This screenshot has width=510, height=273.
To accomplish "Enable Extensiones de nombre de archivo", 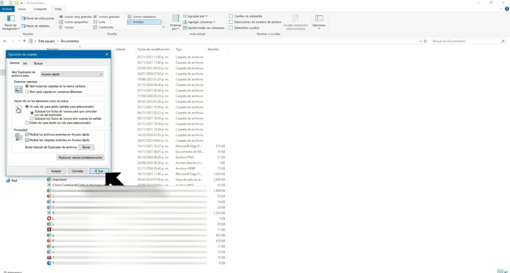I will [x=231, y=22].
